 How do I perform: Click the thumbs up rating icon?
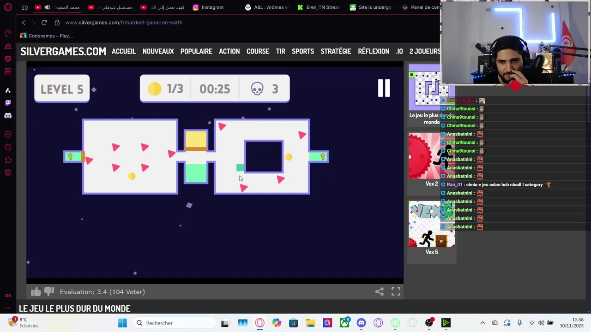pos(36,291)
